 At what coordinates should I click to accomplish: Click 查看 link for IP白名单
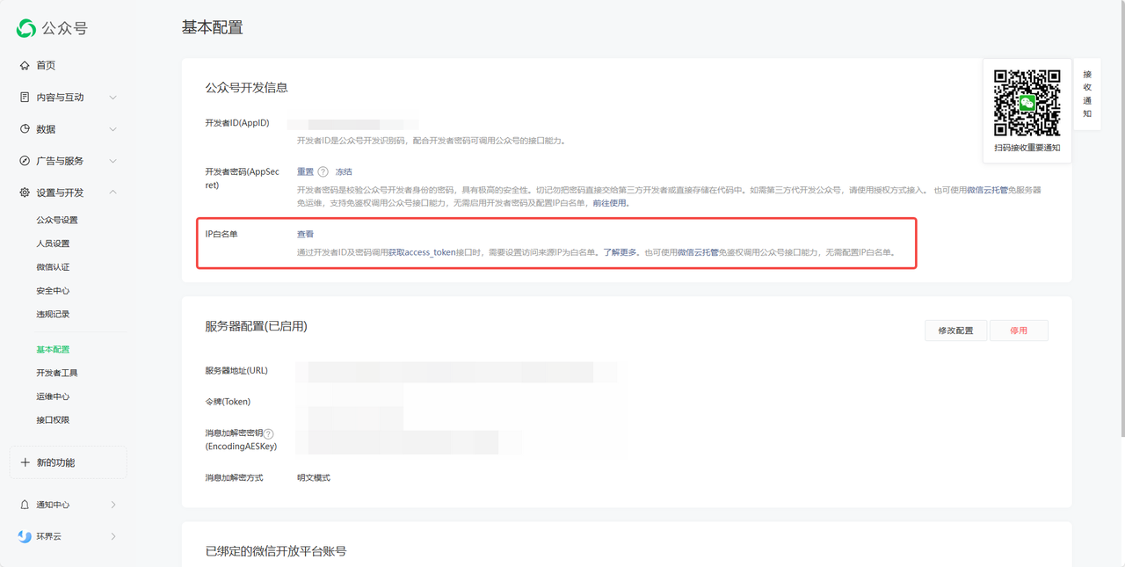point(305,234)
